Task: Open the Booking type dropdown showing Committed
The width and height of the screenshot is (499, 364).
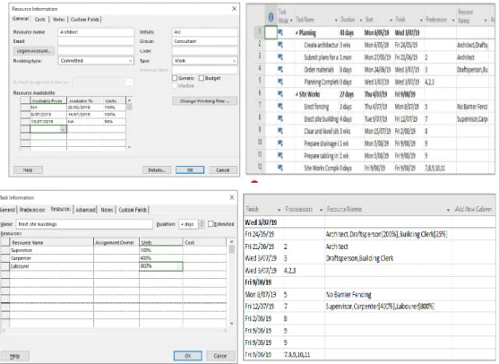Action: pos(96,60)
